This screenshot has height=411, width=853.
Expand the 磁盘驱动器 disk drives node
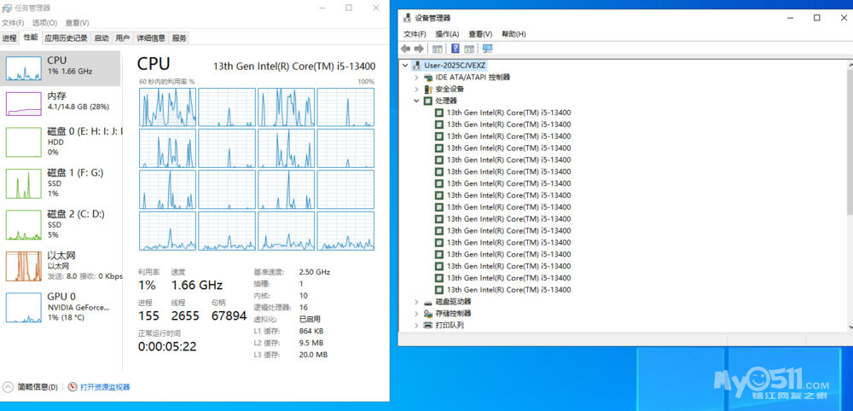pyautogui.click(x=416, y=302)
